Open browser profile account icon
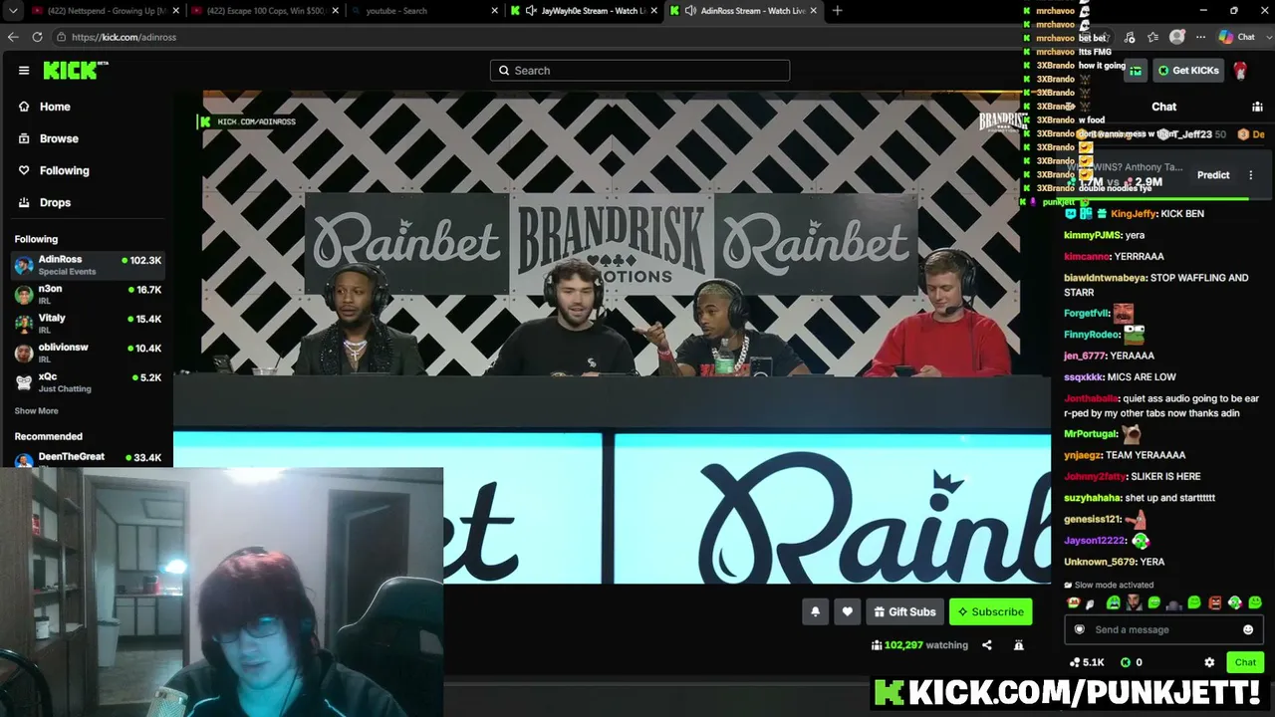This screenshot has height=717, width=1275. pyautogui.click(x=1177, y=37)
